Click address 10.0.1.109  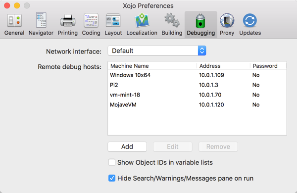(211, 75)
